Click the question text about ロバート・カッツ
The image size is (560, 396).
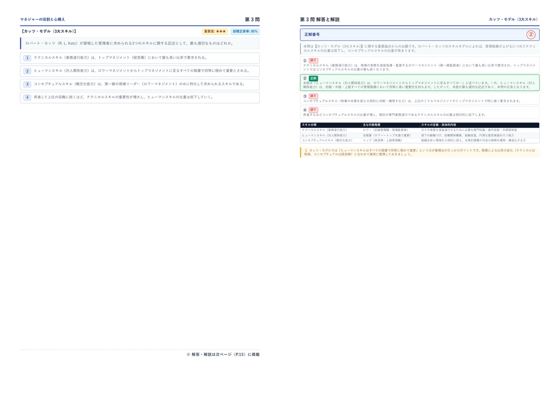[x=129, y=43]
